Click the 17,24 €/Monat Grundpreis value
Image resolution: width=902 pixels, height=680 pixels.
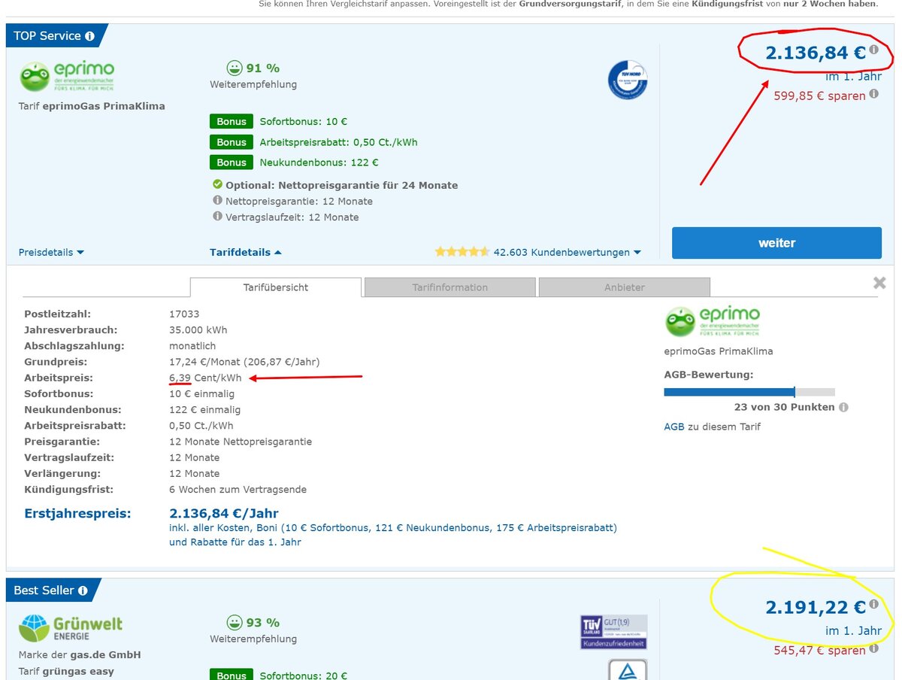click(x=244, y=362)
